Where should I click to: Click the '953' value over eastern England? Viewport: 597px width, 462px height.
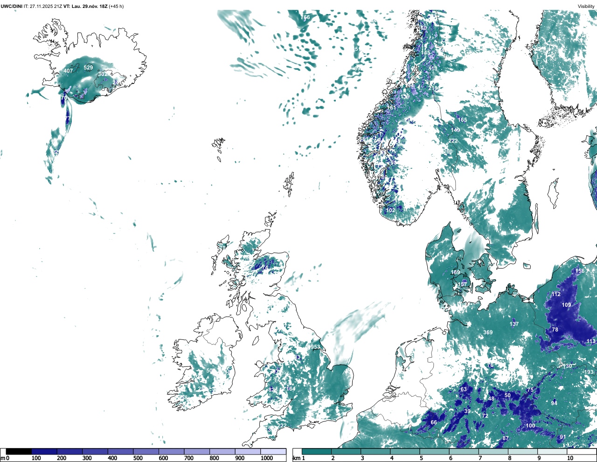(x=316, y=347)
